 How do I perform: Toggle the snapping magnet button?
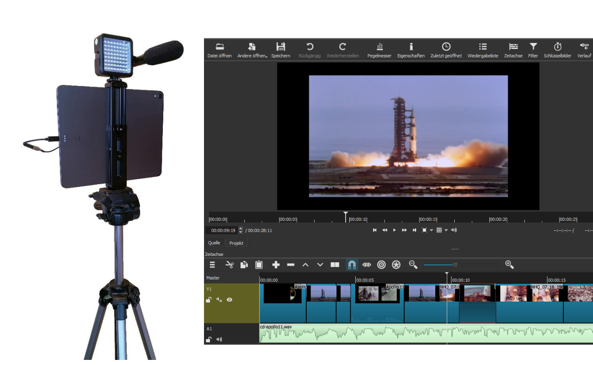coord(352,265)
